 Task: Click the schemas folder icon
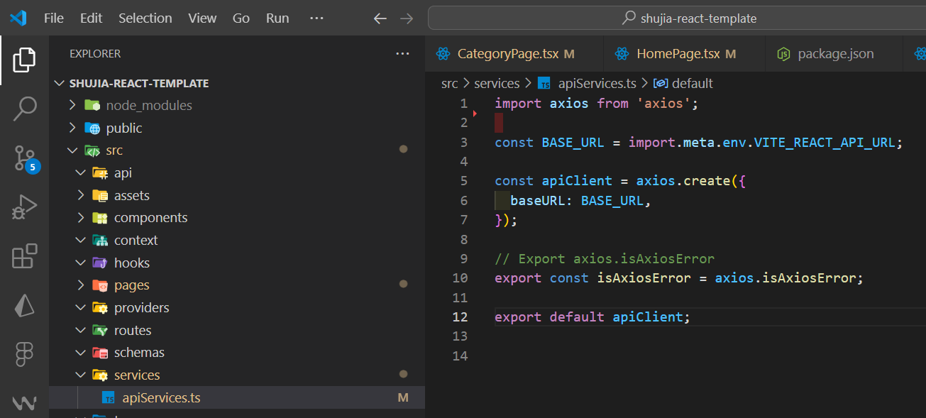coord(100,353)
